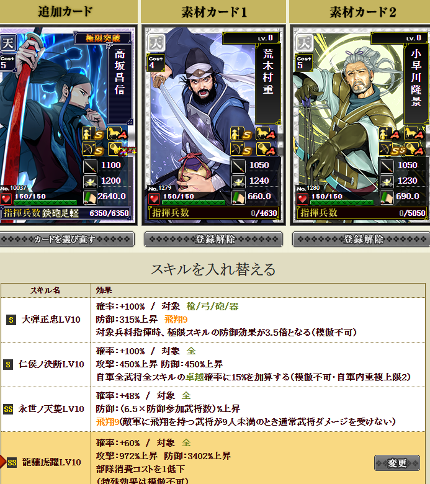Click the heart HP icon on 荒木村重 card
430x484 pixels.
click(x=154, y=199)
